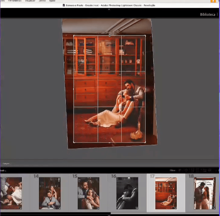Click the catalog document icon in title bar
220x216 pixels.
(x=64, y=5)
